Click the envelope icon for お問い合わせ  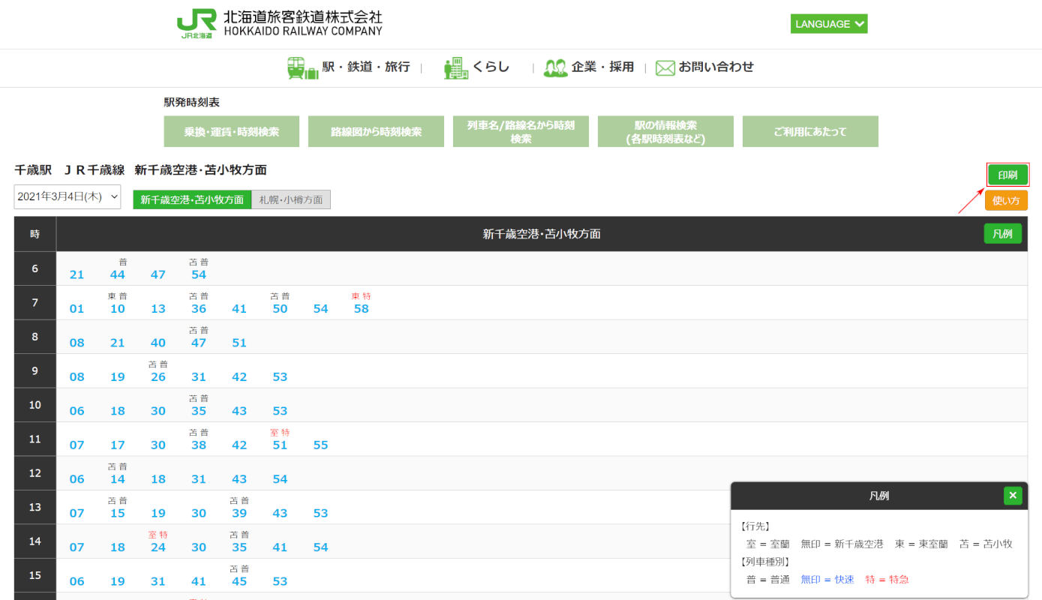click(665, 67)
